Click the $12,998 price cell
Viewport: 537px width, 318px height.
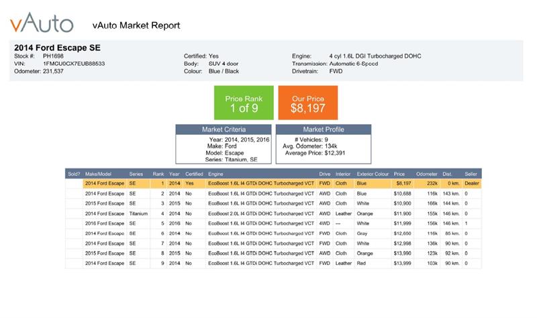(402, 244)
